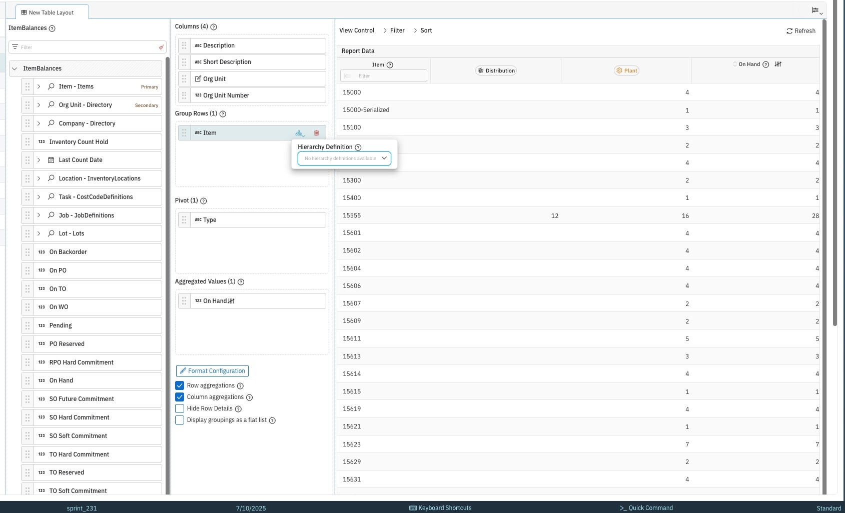Delete the Item group row with trash icon
The width and height of the screenshot is (845, 513).
(316, 133)
